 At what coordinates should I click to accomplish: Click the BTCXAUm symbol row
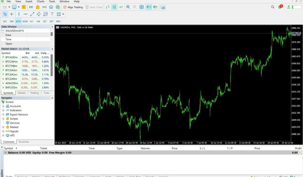click(11, 75)
